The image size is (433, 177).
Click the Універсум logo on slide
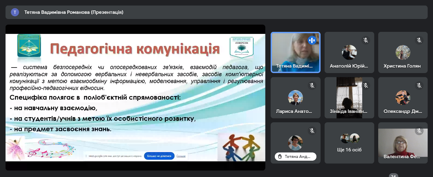tap(241, 47)
